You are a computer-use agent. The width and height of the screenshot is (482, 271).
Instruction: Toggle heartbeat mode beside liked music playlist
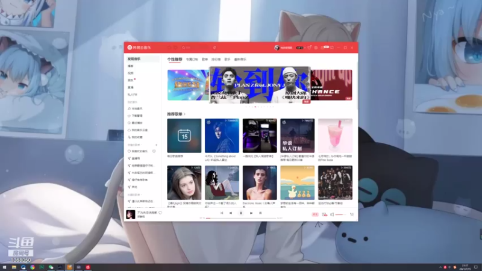pos(154,151)
